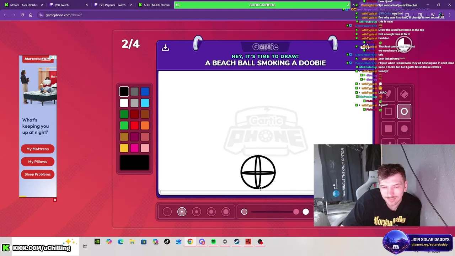Switch to SPLIFFMODE Stream tab
Image resolution: width=455 pixels, height=256 pixels.
click(x=155, y=5)
